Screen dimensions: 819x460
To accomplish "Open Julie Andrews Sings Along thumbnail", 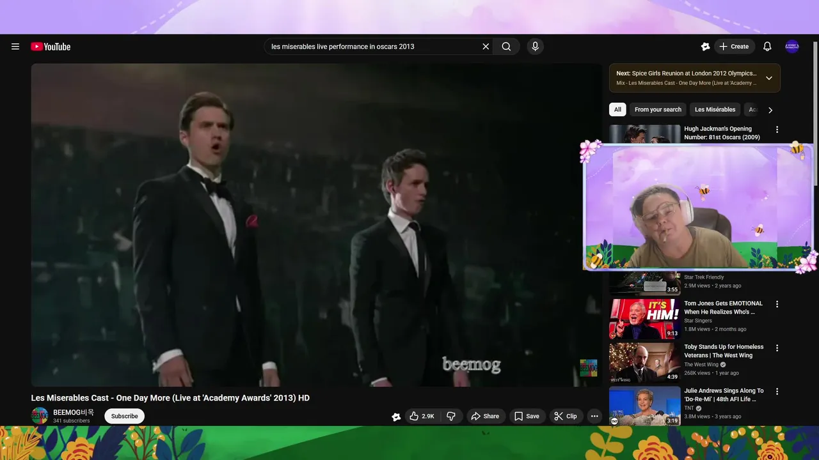I will point(645,406).
